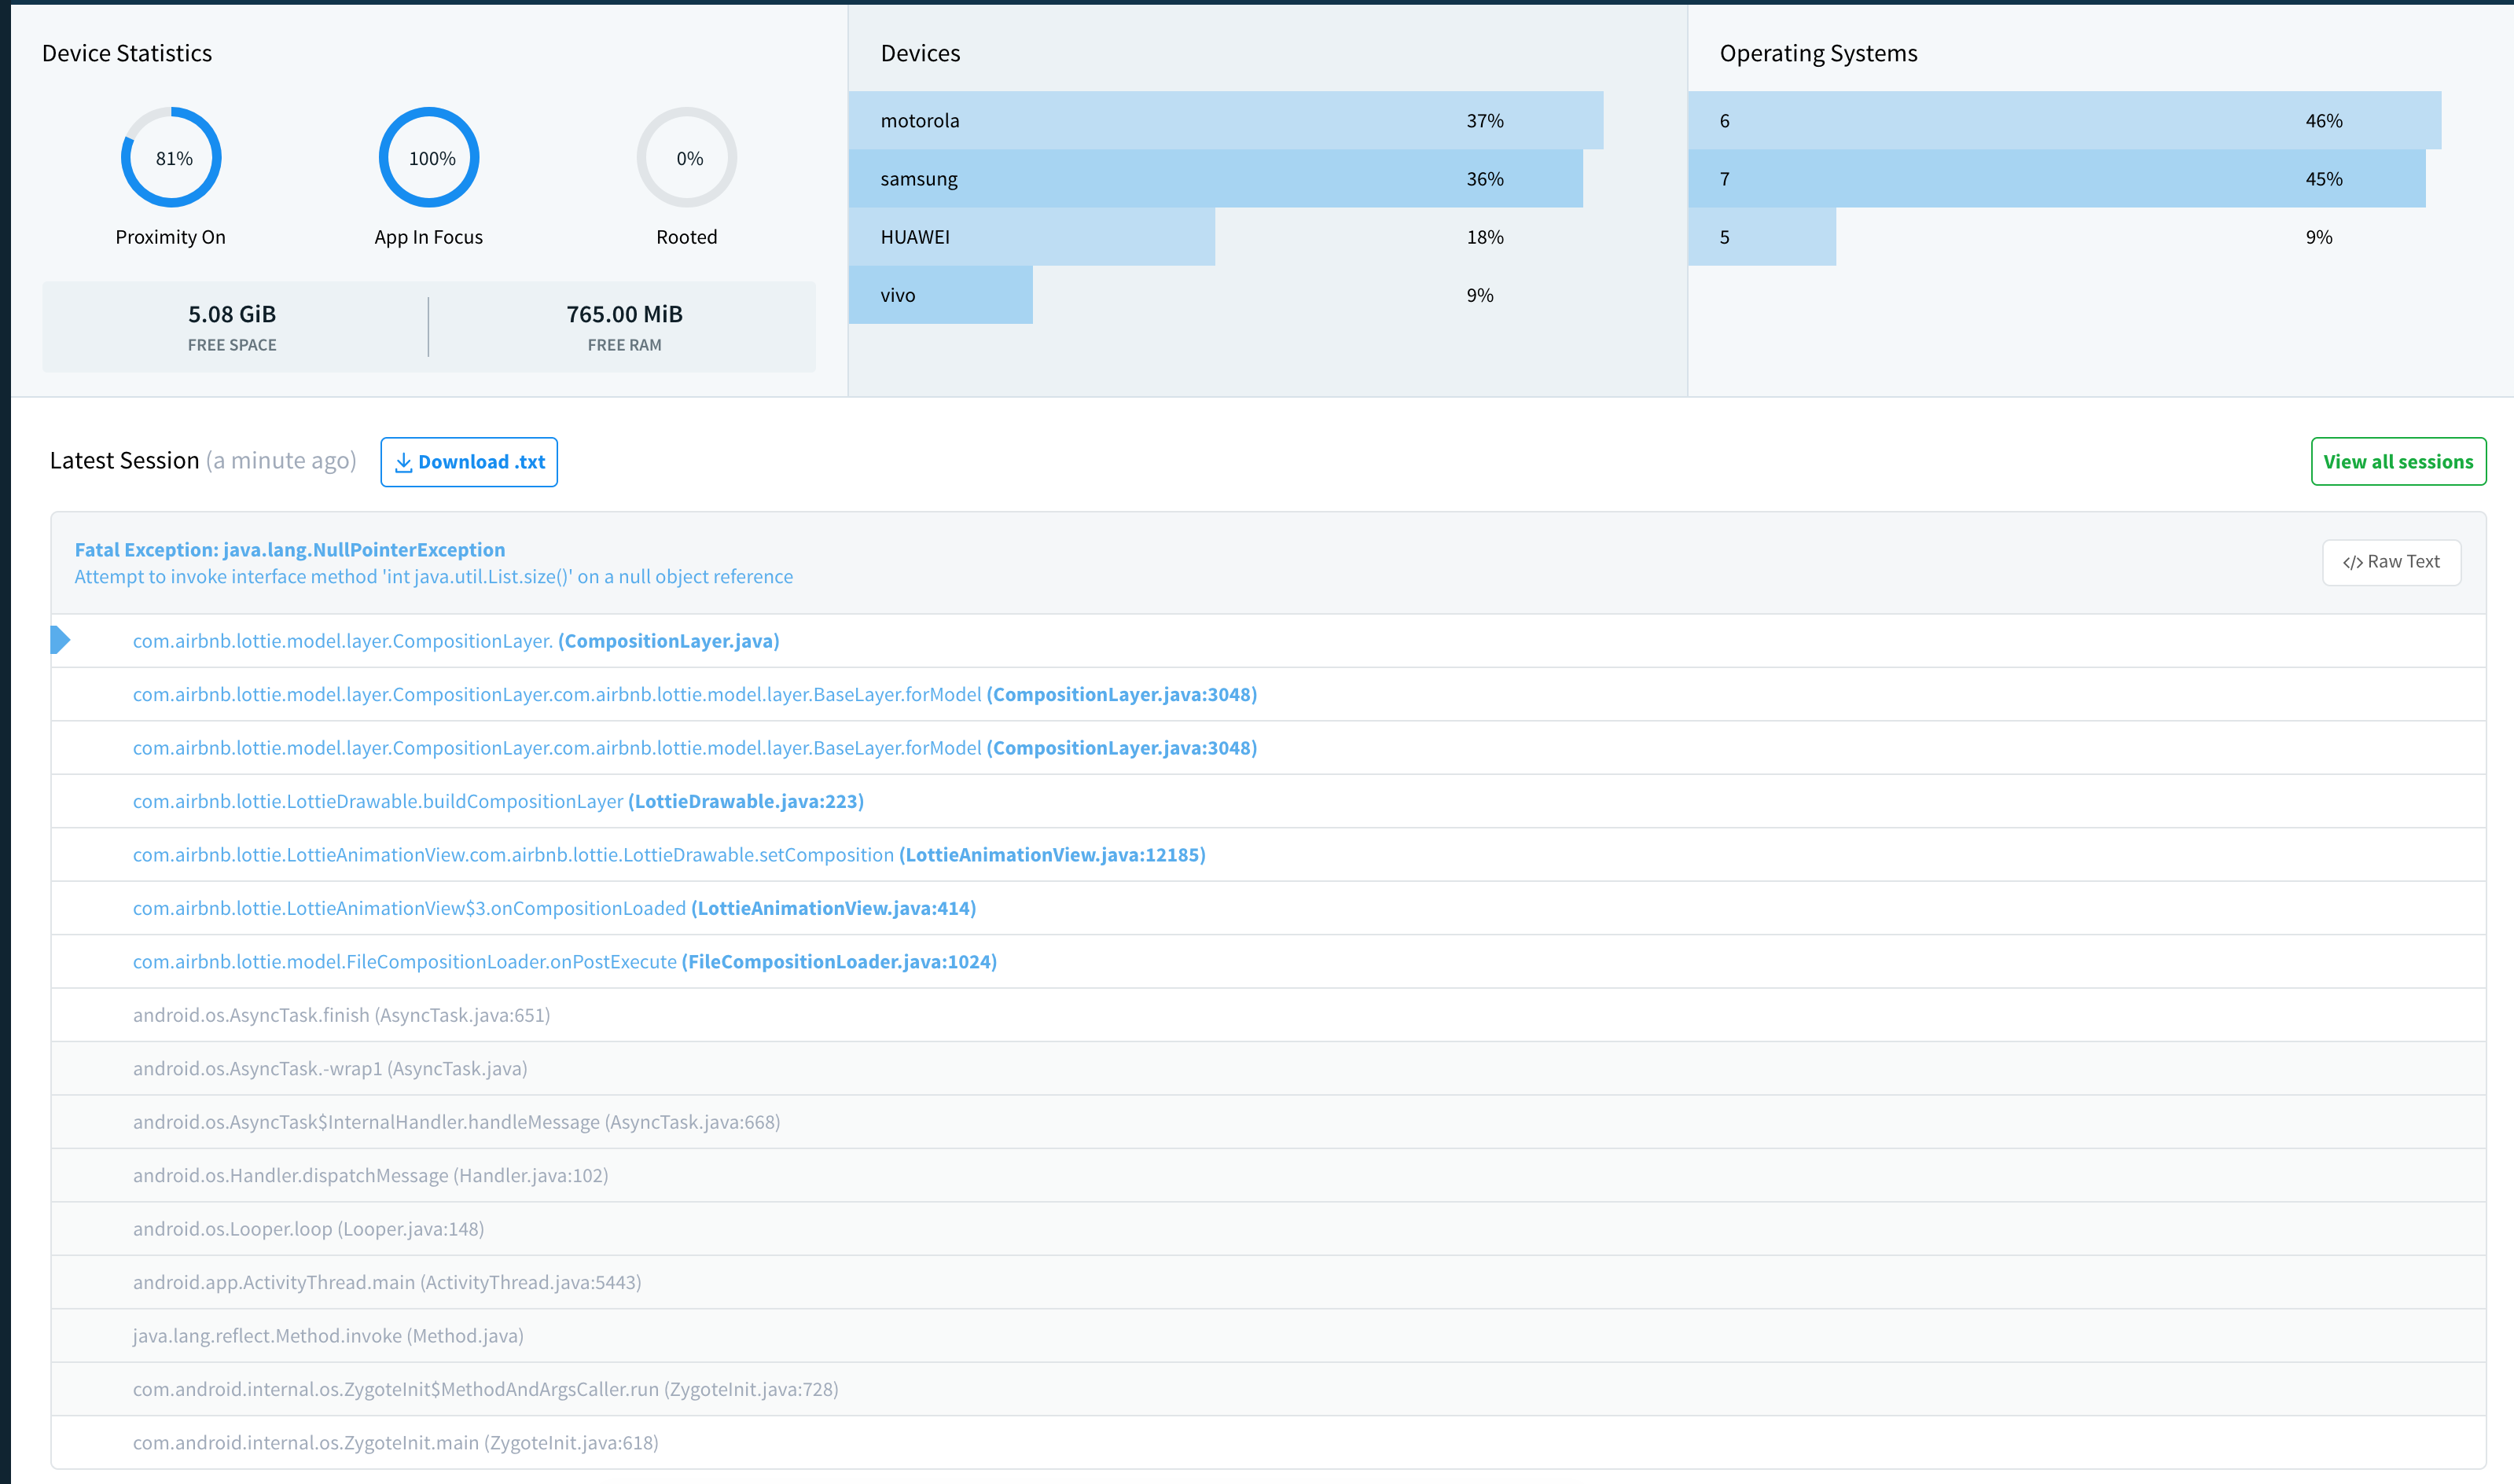Click the Operating Systems heading

tap(1819, 53)
